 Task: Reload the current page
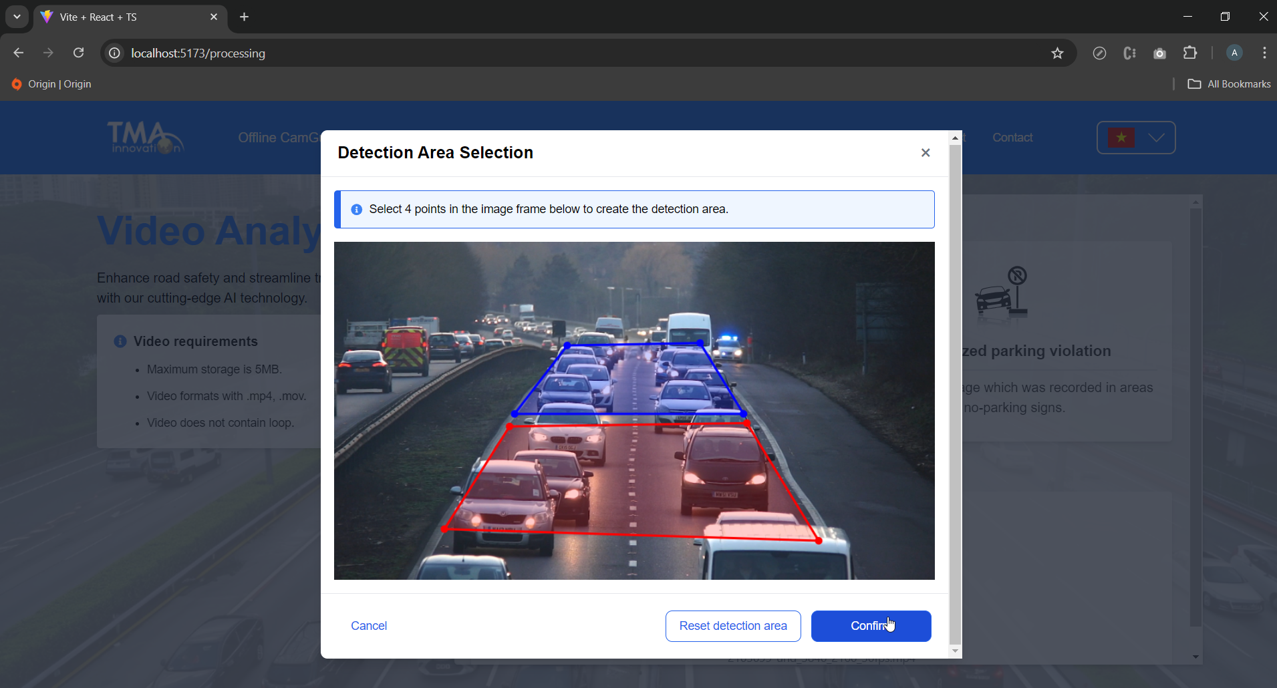point(78,53)
